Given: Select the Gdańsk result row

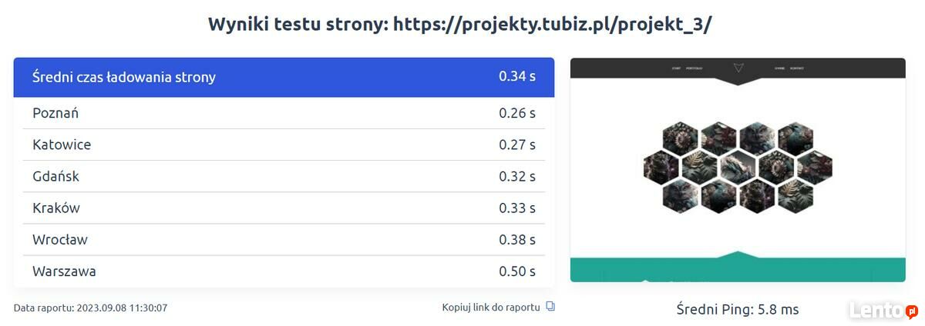Looking at the screenshot, I should coord(284,176).
